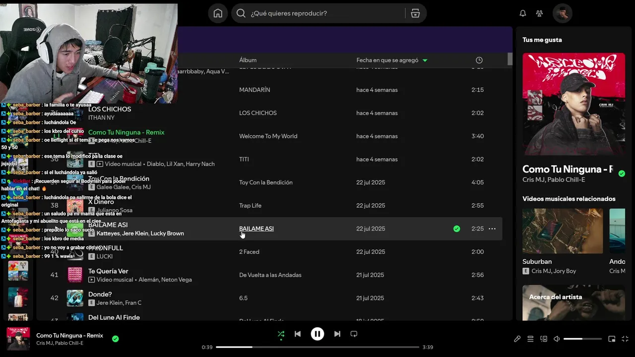635x357 pixels.
Task: Open the Browse icon in search bar
Action: (416, 13)
